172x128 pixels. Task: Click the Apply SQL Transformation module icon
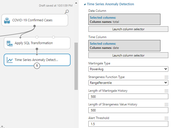click(x=10, y=43)
